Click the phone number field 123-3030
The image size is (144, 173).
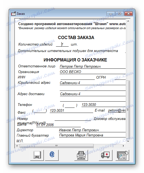click(x=104, y=105)
